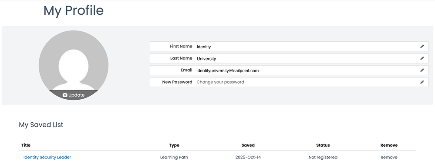Image resolution: width=435 pixels, height=168 pixels.
Task: Click the Learning Path type cell
Action: coord(174,157)
